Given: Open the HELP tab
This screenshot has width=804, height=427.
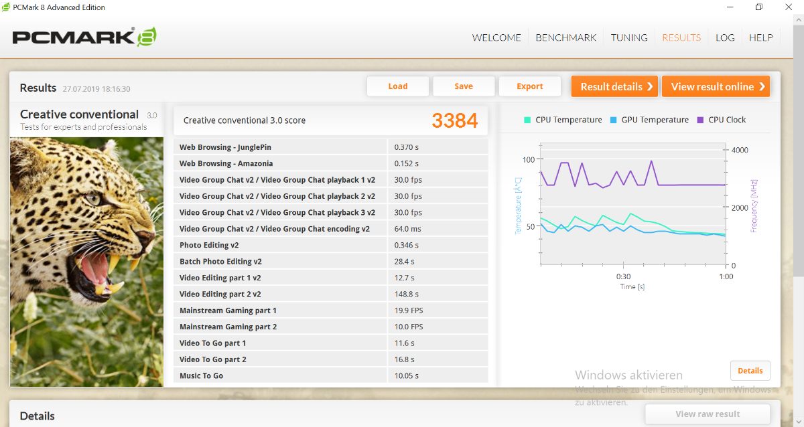Looking at the screenshot, I should pyautogui.click(x=760, y=37).
